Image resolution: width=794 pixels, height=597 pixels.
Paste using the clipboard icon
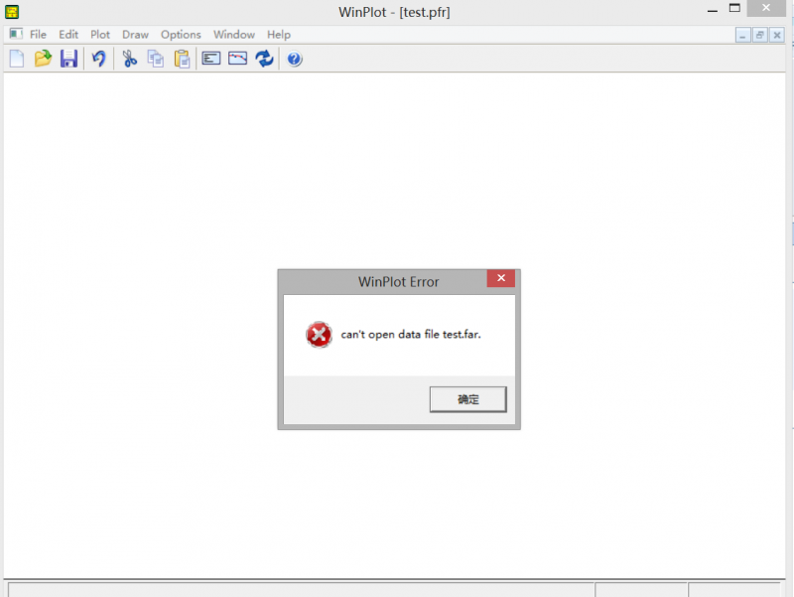pyautogui.click(x=182, y=59)
